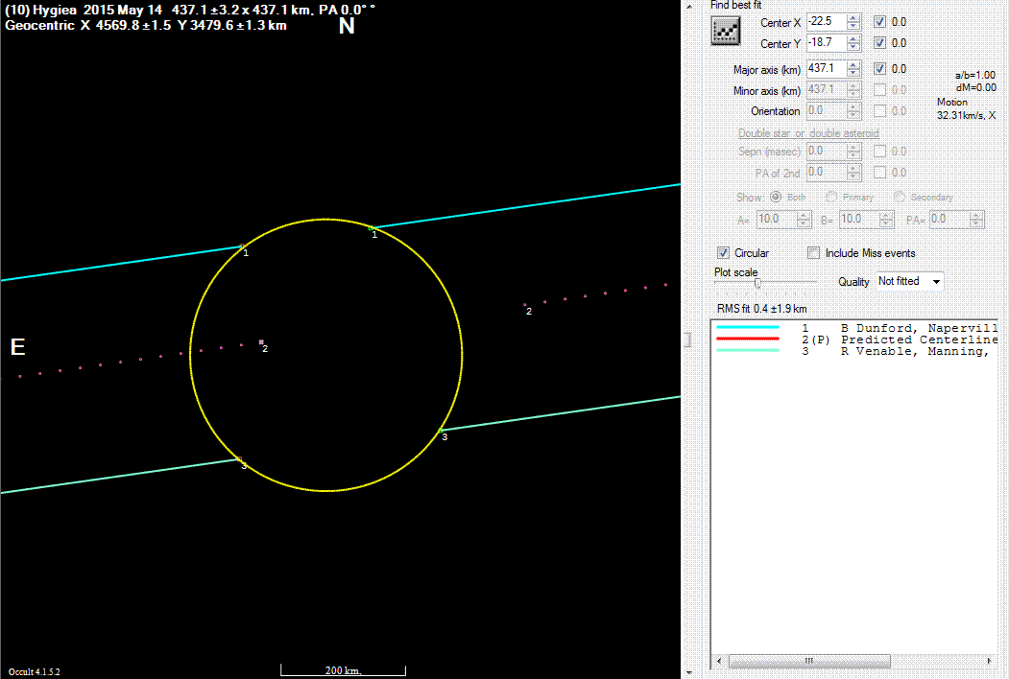The image size is (1009, 679).
Task: Increase Major axis with its up arrow
Action: [853, 64]
